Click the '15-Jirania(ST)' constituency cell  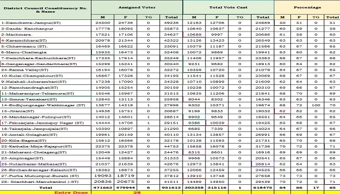pyautogui.click(x=16, y=112)
